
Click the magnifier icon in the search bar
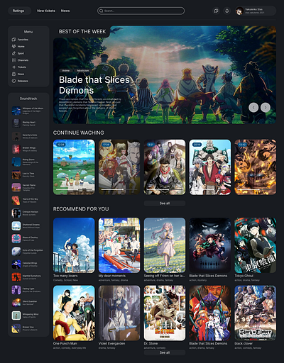click(x=102, y=11)
